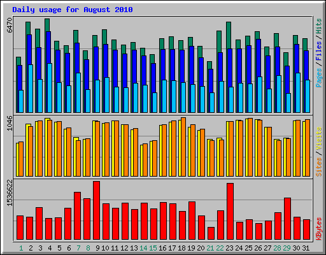Click day 1 on the x-axis
Screen dimensions: 326x255
point(21,248)
